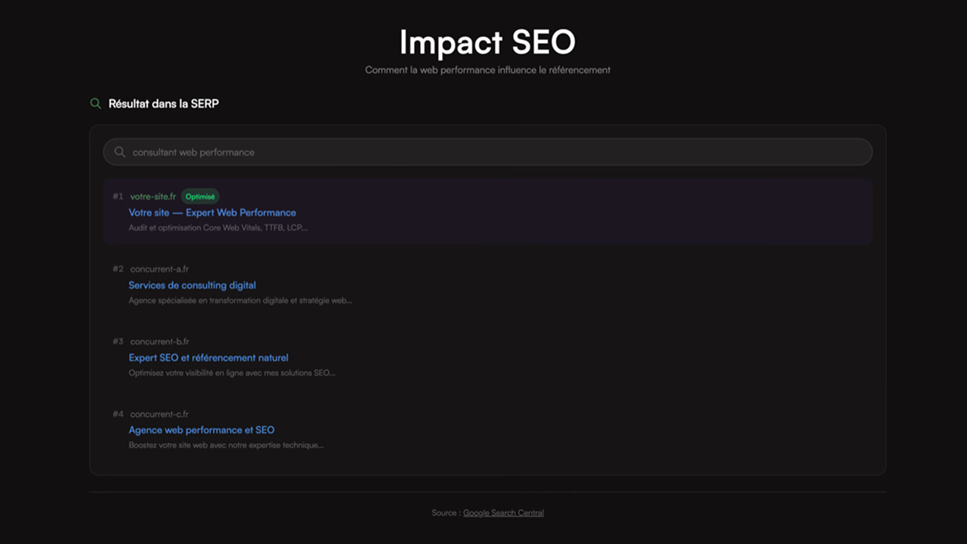Viewport: 967px width, 544px height.
Task: Click the 'Optimisez votre visibilité en ligne' snippet
Action: pyautogui.click(x=232, y=372)
